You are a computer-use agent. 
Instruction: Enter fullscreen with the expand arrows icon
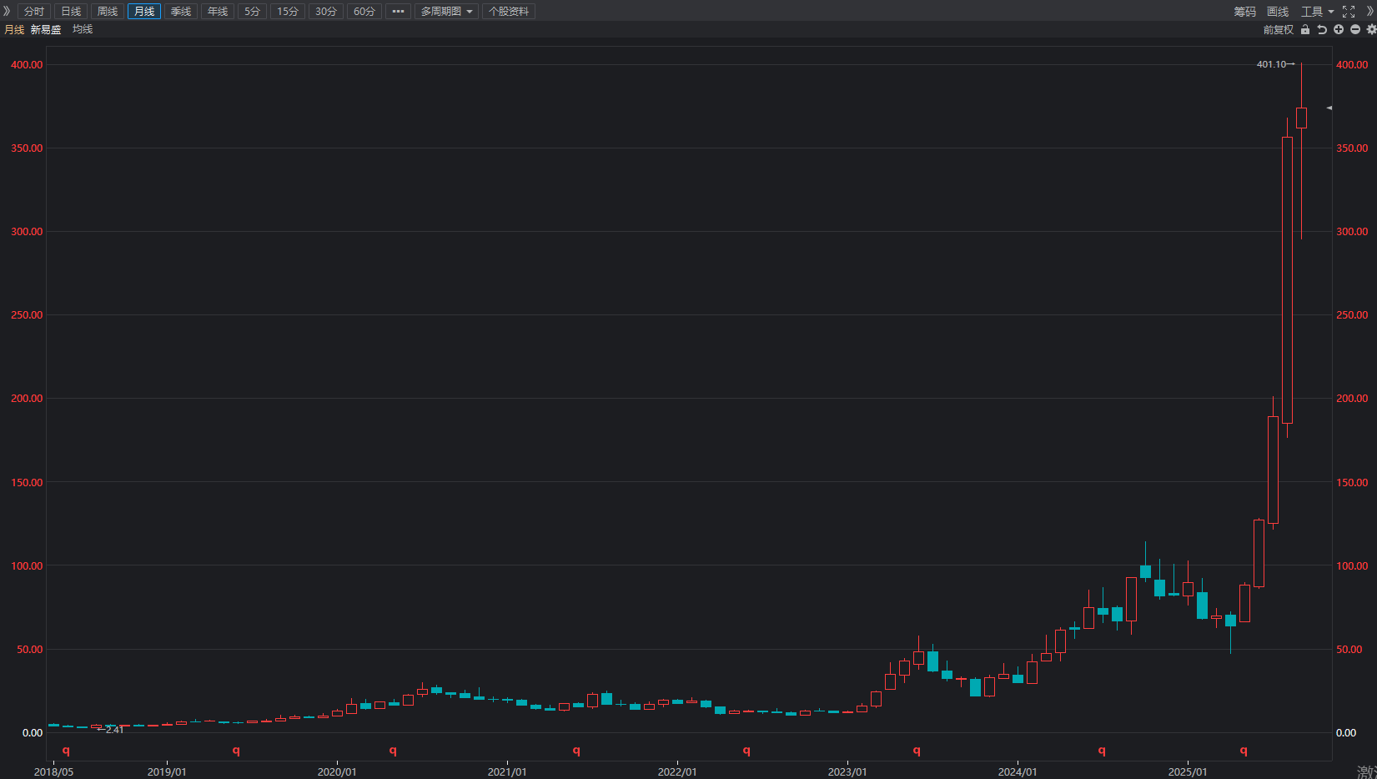1349,12
